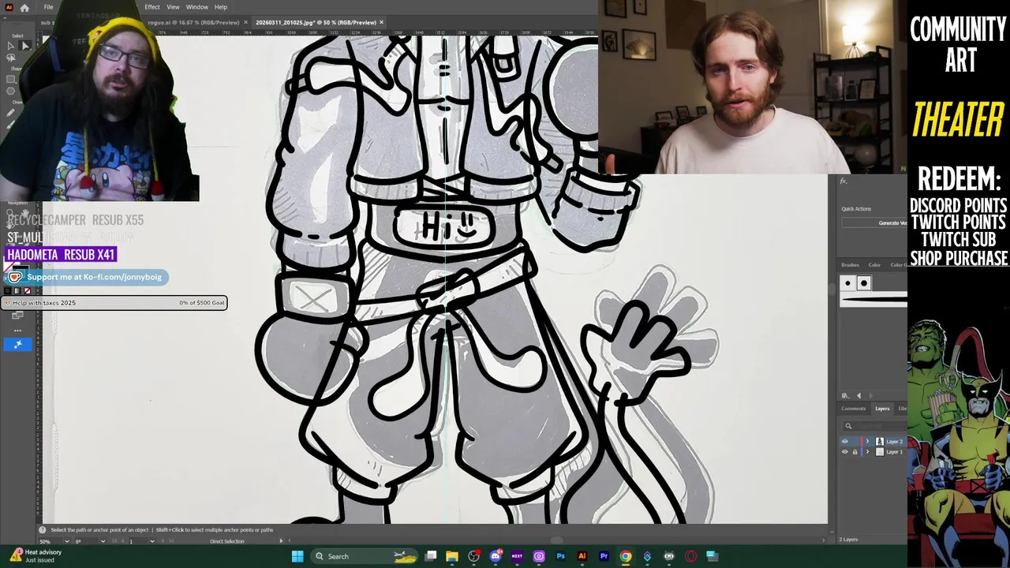Screen dimensions: 1010x568
Task: Switch to the Comments panel tab
Action: (x=853, y=409)
